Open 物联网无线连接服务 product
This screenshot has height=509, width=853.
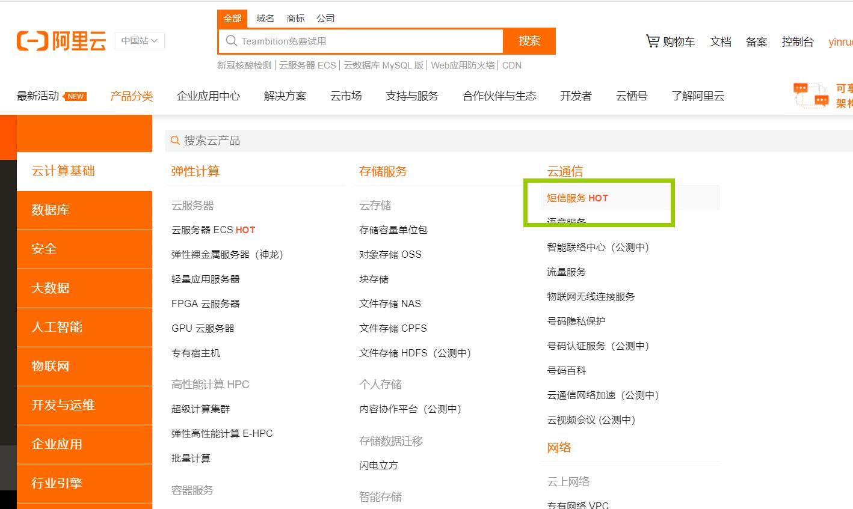pos(591,296)
